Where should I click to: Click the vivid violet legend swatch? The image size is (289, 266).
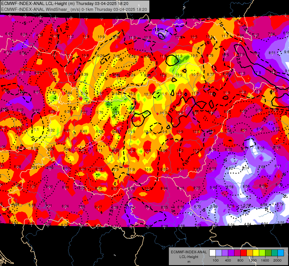coord(231,253)
